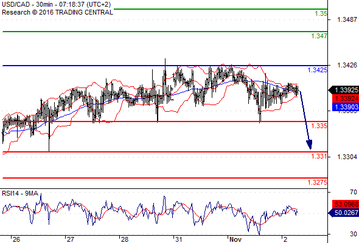Select the 1.3425 blue pivot label
359x243 pixels.
[317, 70]
